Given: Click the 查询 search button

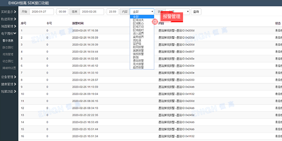Looking at the screenshot, I should click(196, 12).
